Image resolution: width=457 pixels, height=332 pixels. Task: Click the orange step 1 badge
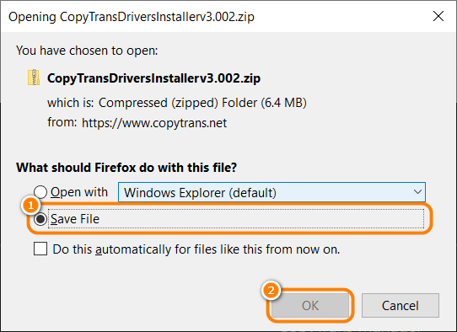point(30,206)
